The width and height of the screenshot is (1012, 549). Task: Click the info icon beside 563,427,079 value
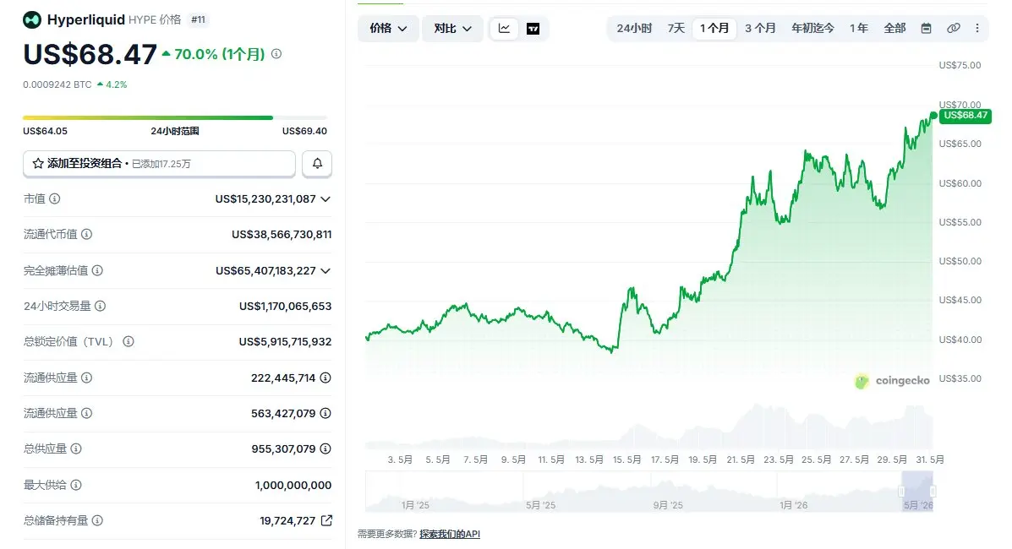click(325, 413)
